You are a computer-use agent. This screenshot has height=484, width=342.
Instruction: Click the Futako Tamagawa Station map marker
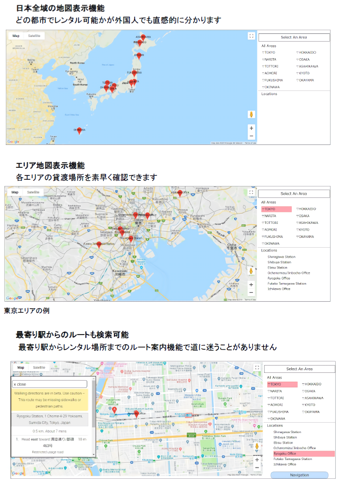click(99, 245)
